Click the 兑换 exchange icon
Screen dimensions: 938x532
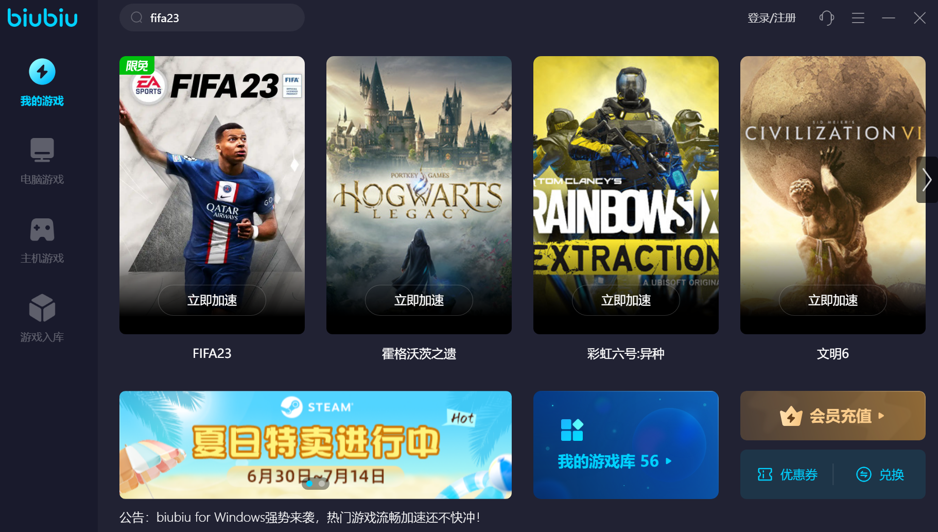coord(864,474)
